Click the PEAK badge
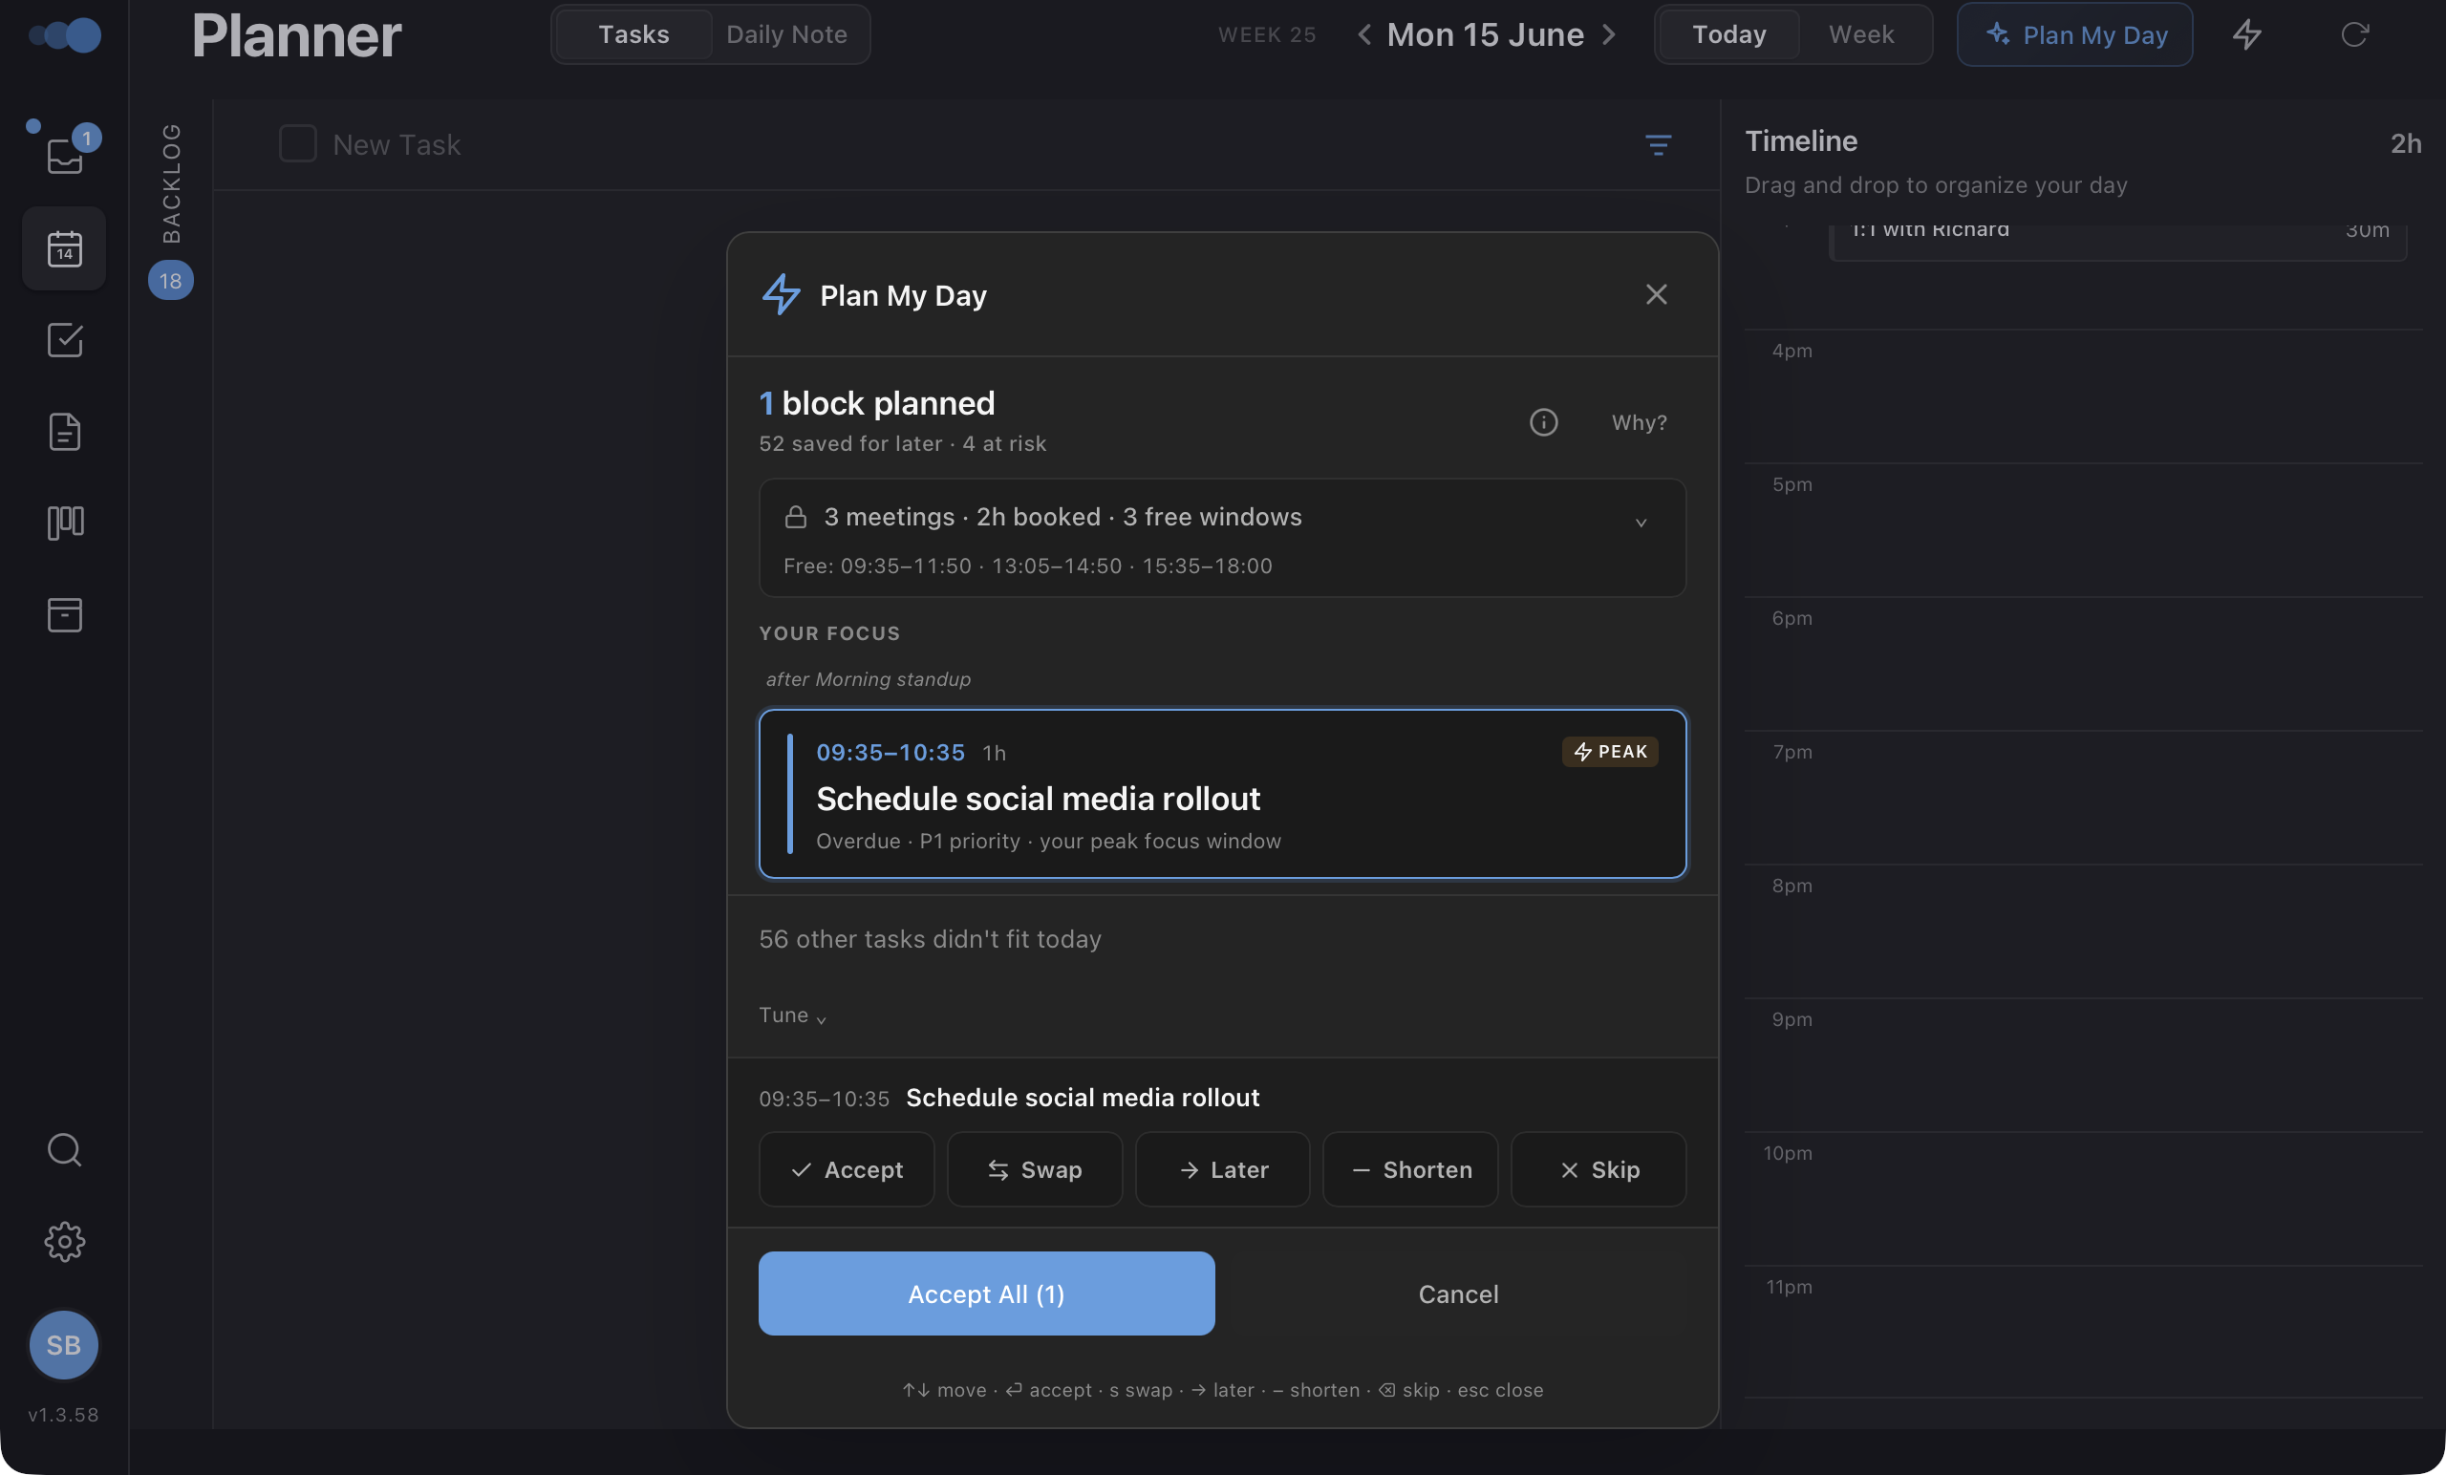This screenshot has width=2446, height=1475. 1609,752
